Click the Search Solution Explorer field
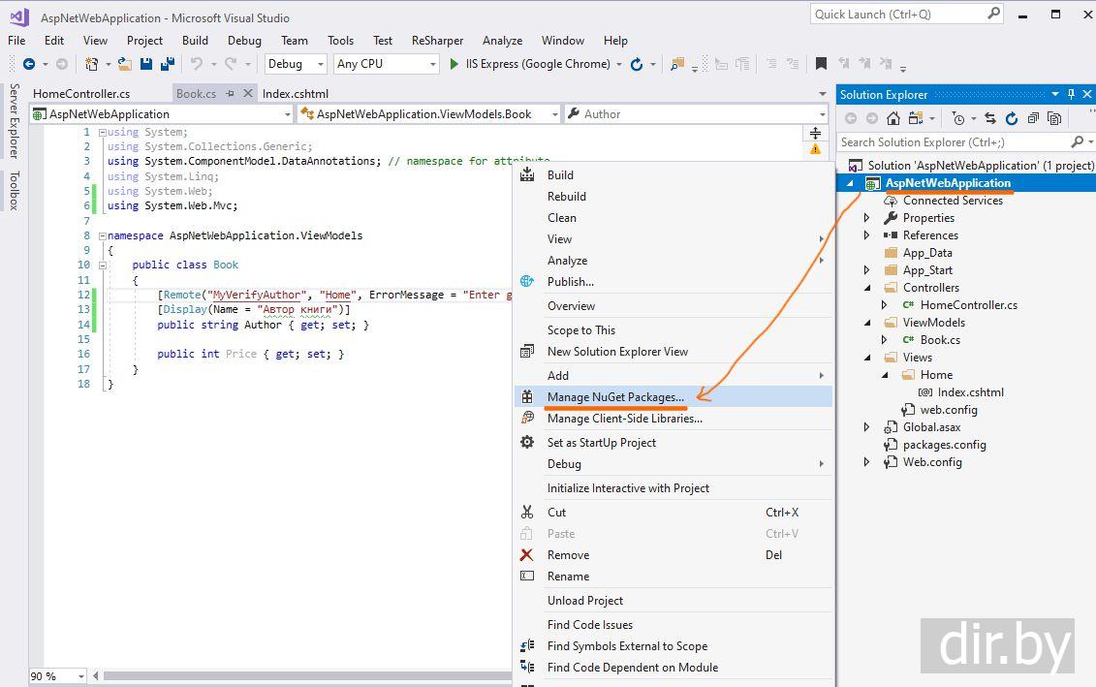The height and width of the screenshot is (687, 1096). 954,142
